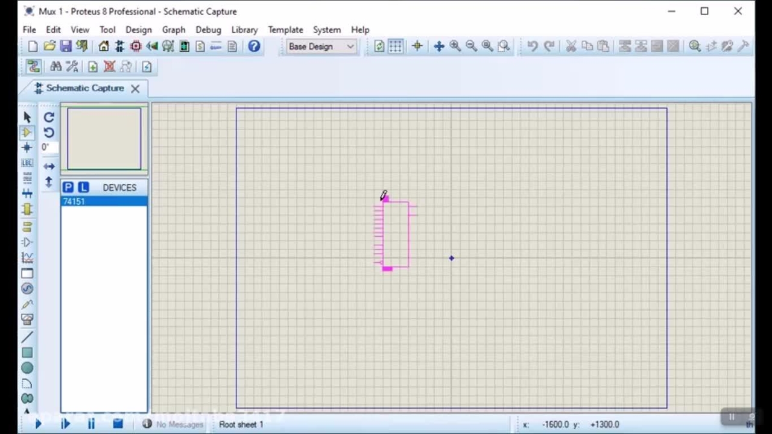The width and height of the screenshot is (772, 434).
Task: Expand the Base Design dropdown
Action: click(350, 46)
